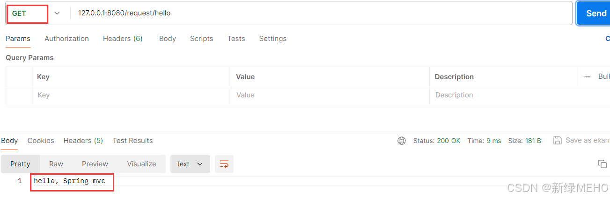Open the GET method dropdown
Screen dimensions: 610x198
pyautogui.click(x=34, y=13)
